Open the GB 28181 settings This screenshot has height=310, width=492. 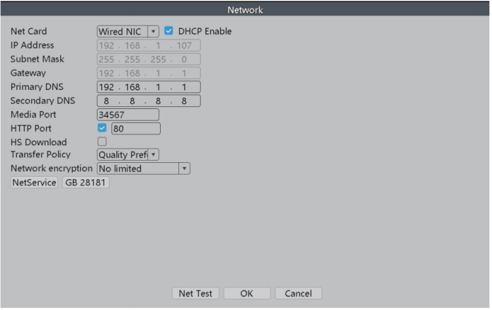coord(86,183)
